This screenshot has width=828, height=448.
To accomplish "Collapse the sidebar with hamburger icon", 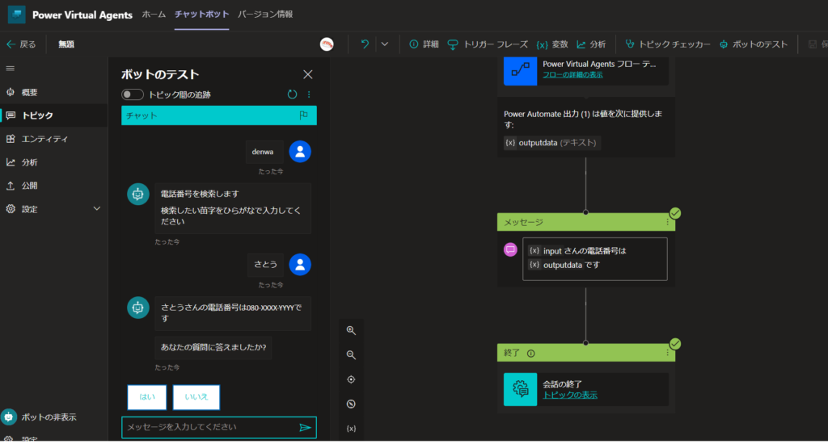I will coord(10,69).
